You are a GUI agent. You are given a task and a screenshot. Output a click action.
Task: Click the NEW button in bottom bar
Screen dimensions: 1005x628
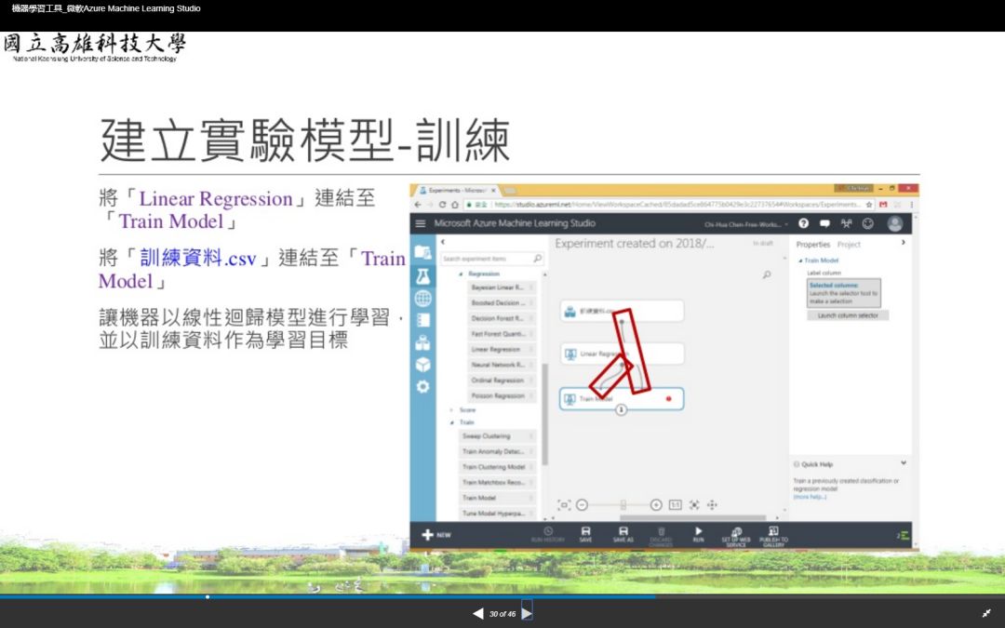[x=436, y=535]
